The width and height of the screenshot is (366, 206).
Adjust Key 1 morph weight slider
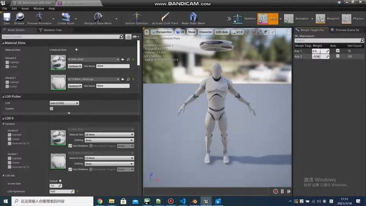(320, 51)
